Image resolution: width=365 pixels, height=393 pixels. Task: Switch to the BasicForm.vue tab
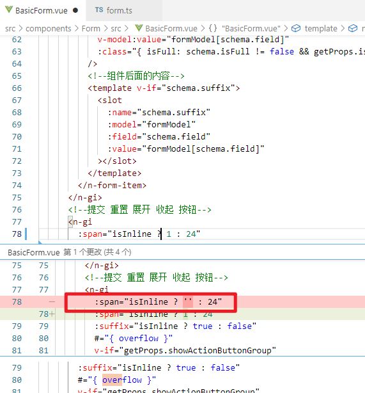click(42, 10)
